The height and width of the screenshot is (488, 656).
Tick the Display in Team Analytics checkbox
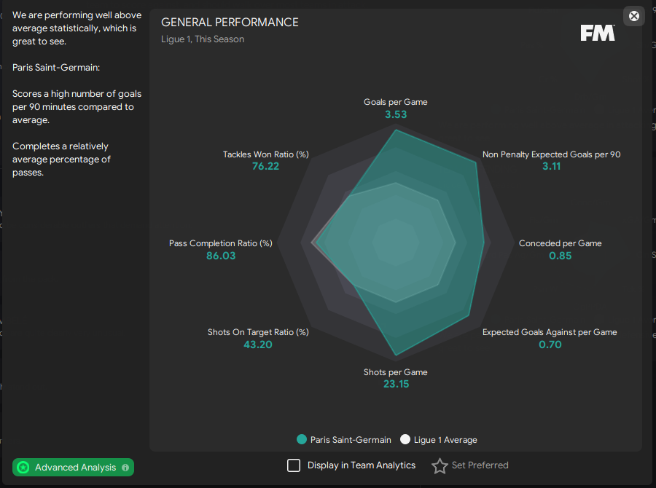pyautogui.click(x=294, y=465)
